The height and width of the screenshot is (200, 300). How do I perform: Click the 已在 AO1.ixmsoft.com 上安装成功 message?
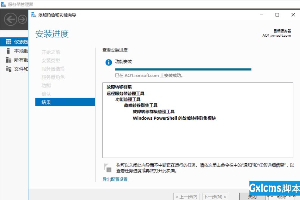tap(149, 76)
